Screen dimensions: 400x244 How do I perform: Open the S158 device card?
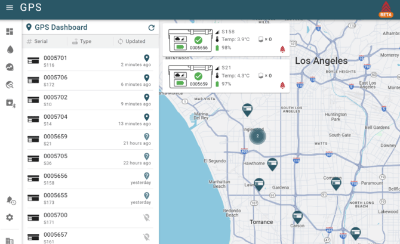click(x=226, y=40)
